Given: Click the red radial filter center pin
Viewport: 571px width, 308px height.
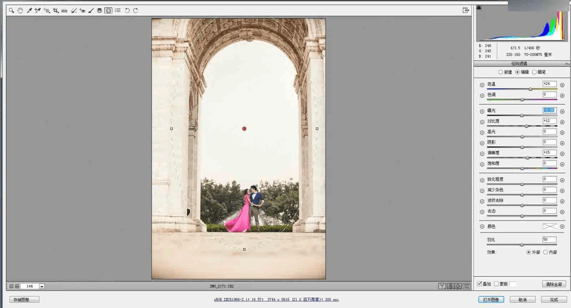Looking at the screenshot, I should (244, 129).
